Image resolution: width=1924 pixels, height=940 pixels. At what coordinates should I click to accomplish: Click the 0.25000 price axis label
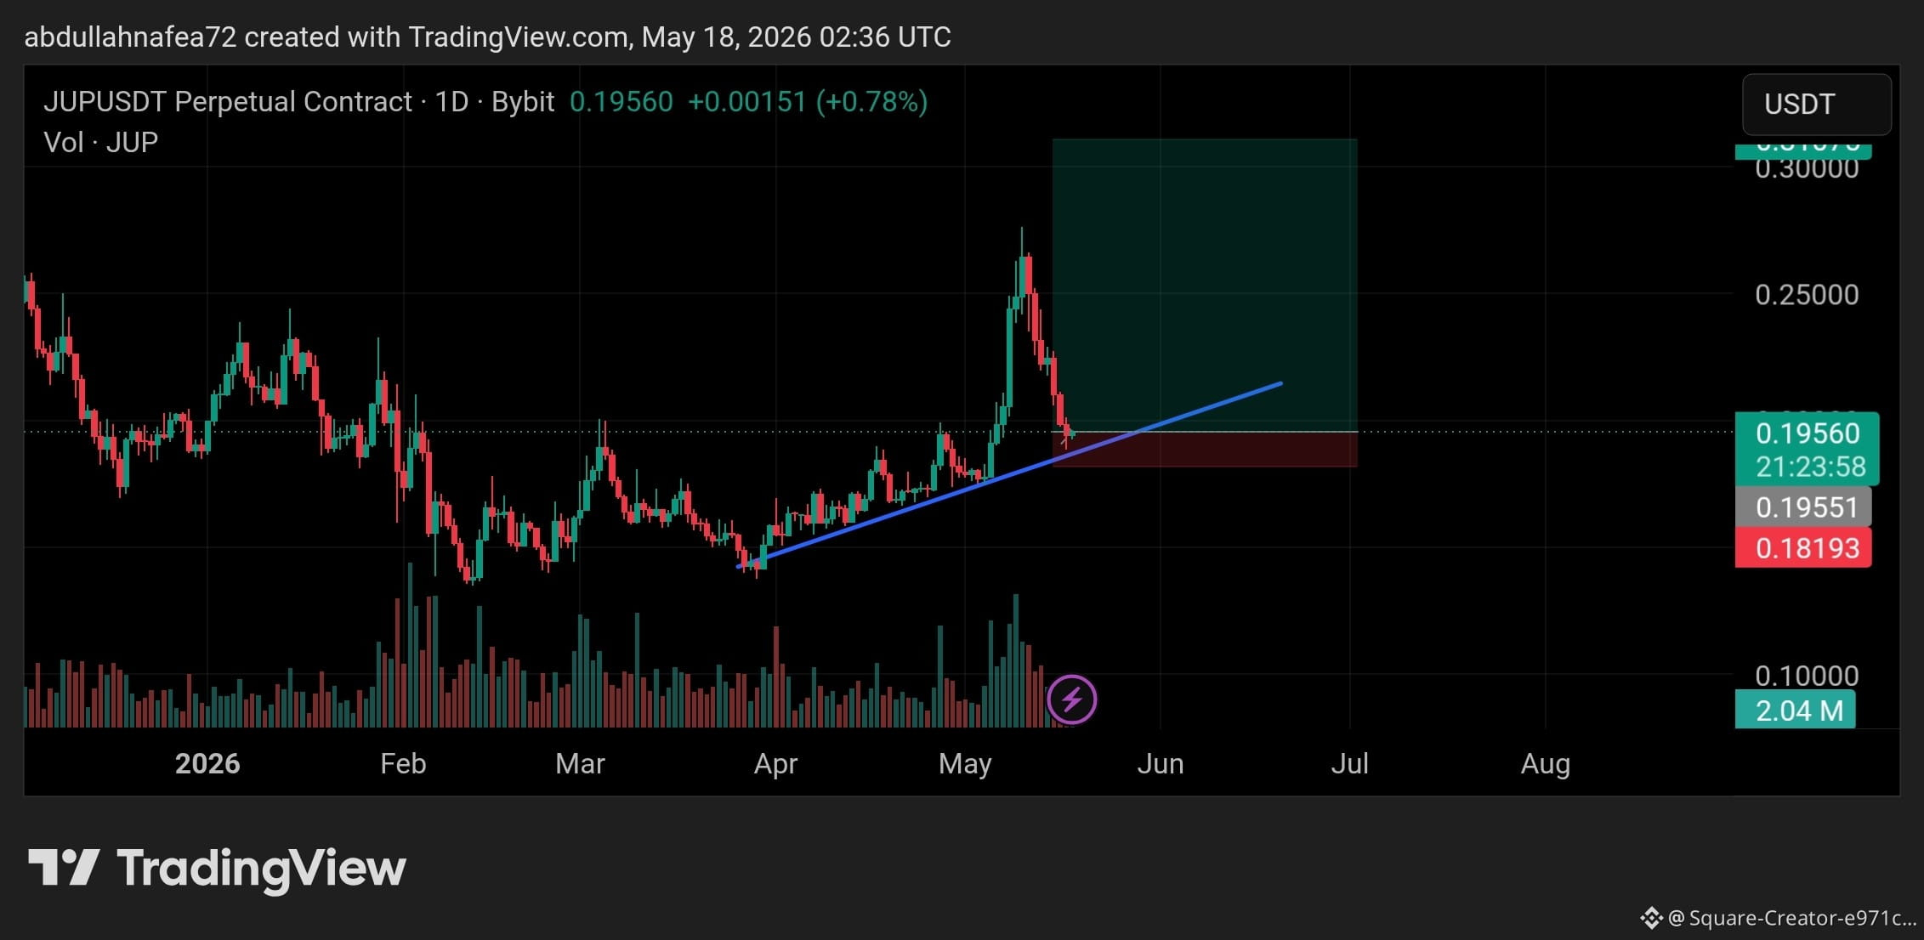[x=1807, y=295]
